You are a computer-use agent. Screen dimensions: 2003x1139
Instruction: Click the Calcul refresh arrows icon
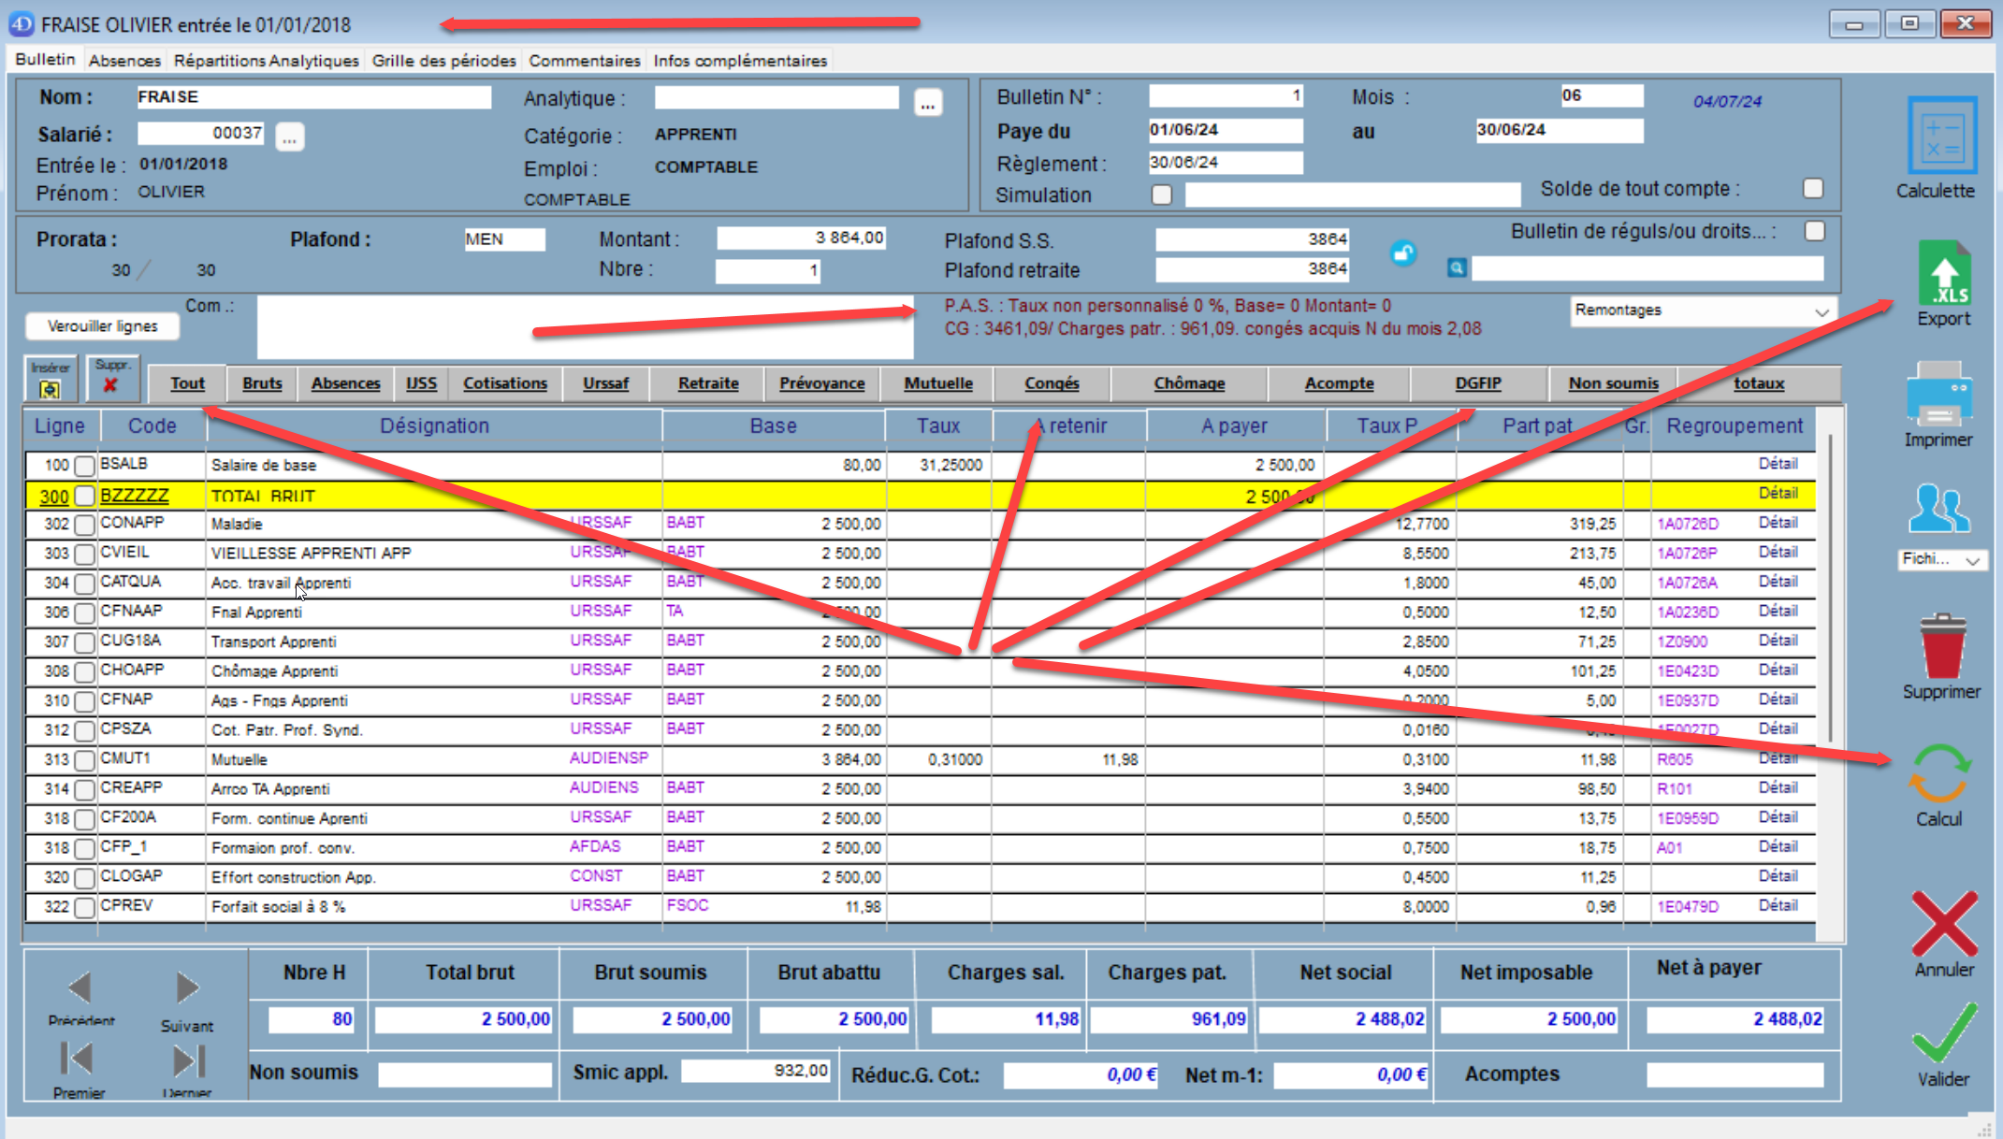point(1939,774)
